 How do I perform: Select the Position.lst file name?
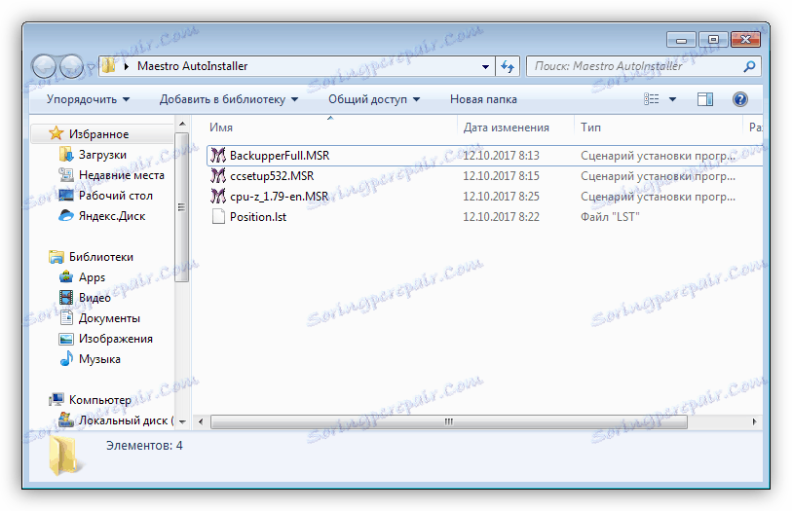click(258, 217)
